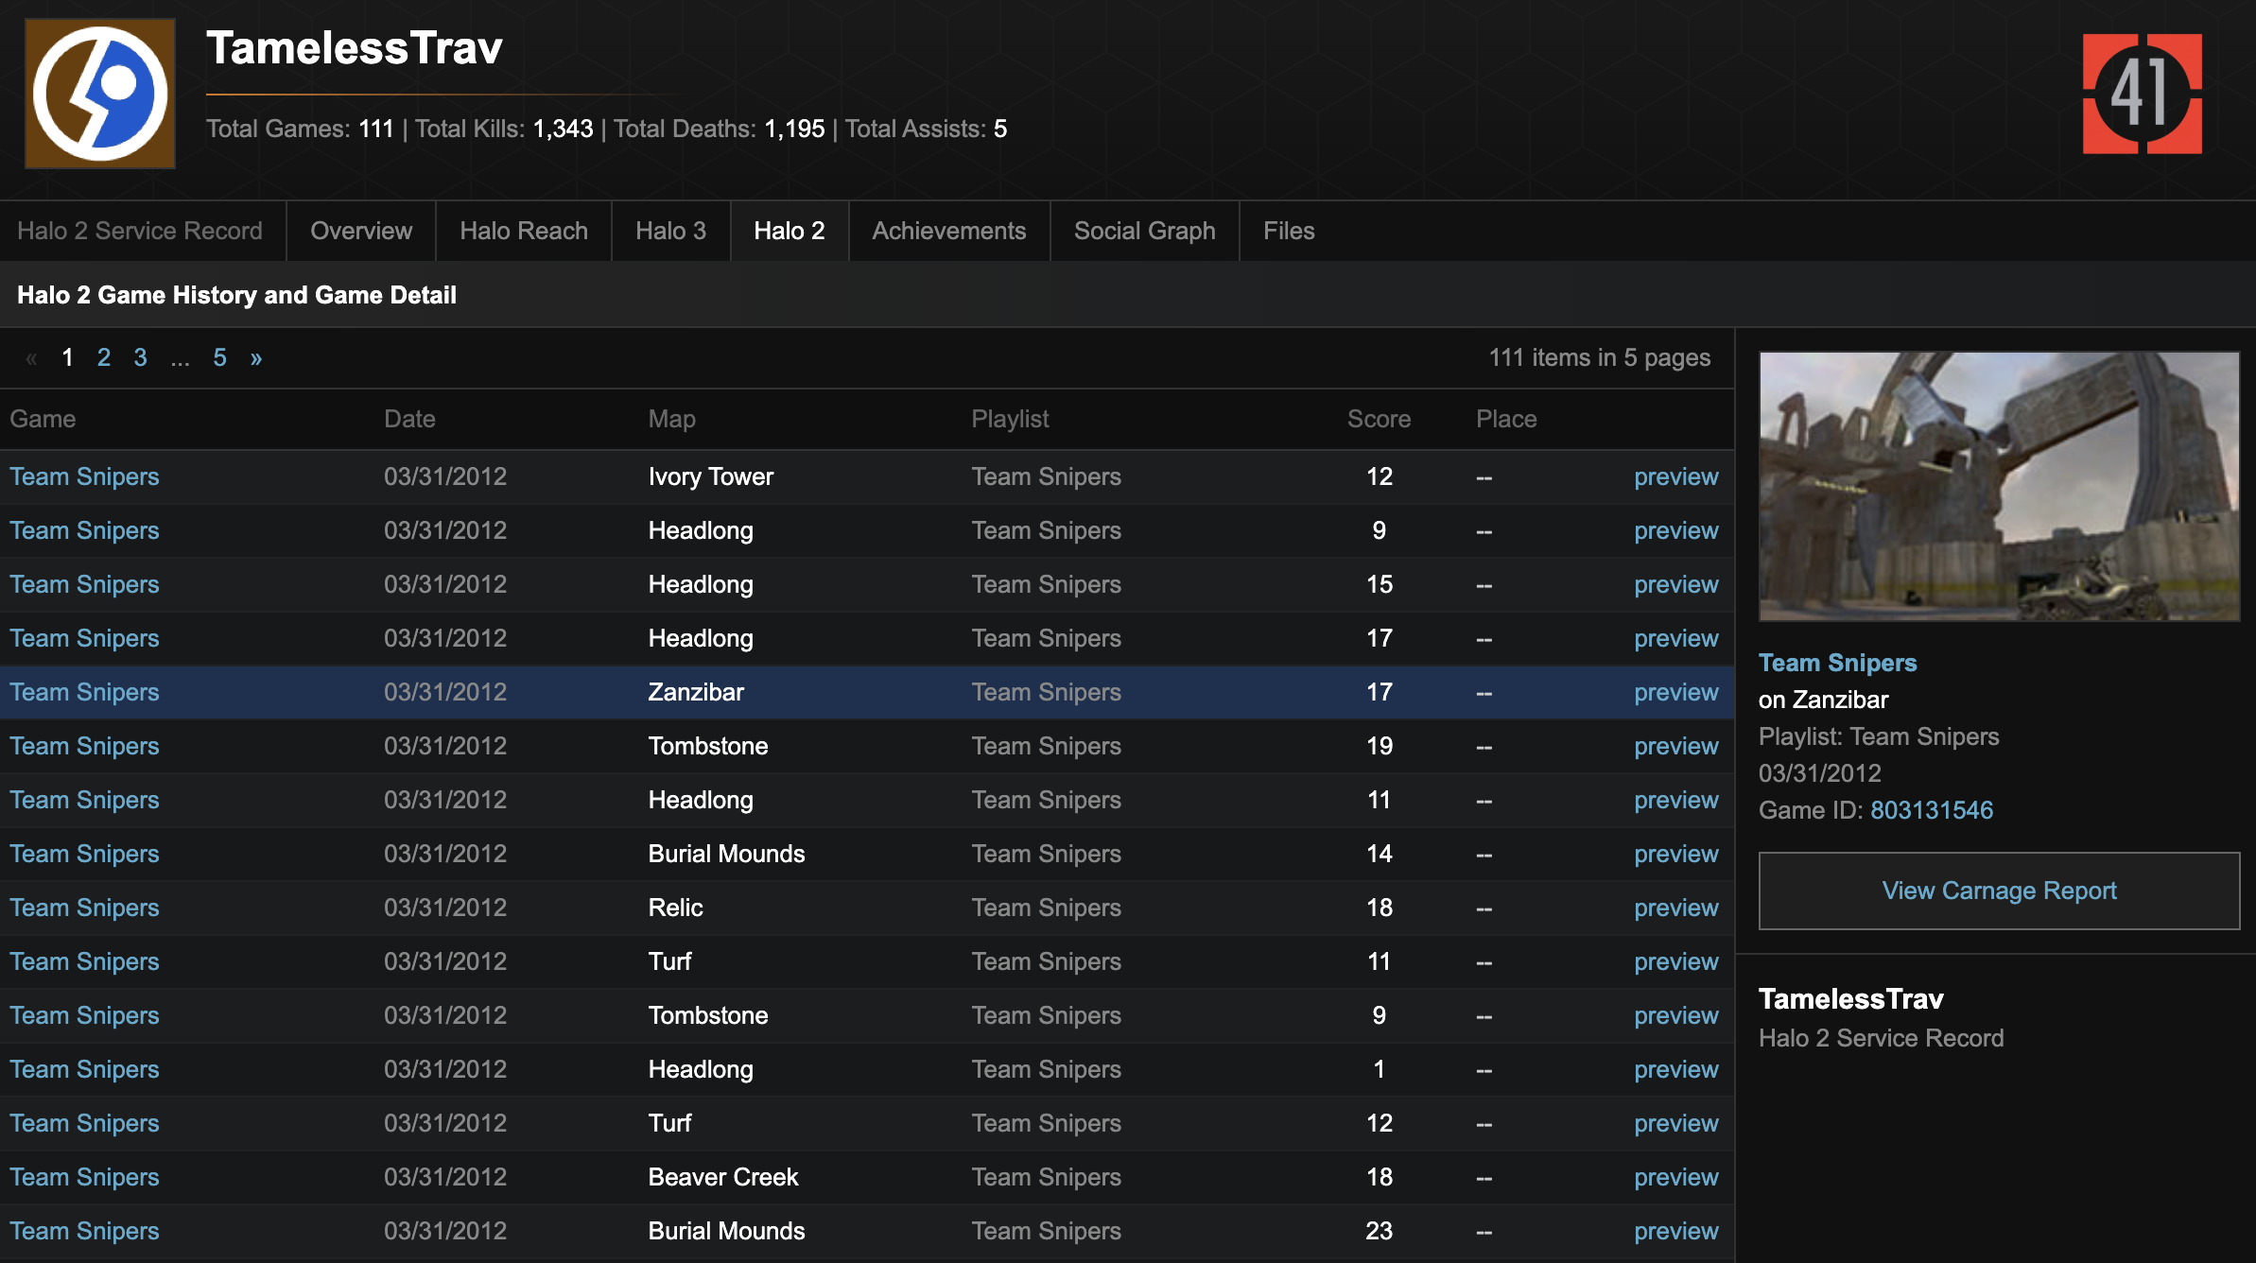This screenshot has height=1263, width=2256.
Task: Open the Team Snipers game on Tombstone
Action: 84,746
